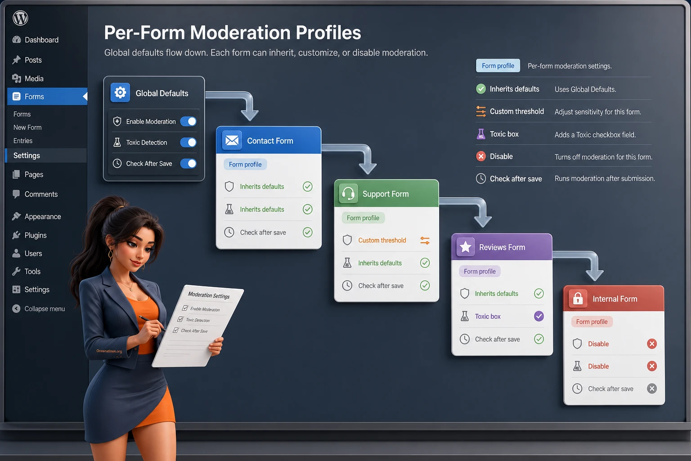
Task: Click the legend's Inherits defaults checkmark icon
Action: [x=481, y=89]
